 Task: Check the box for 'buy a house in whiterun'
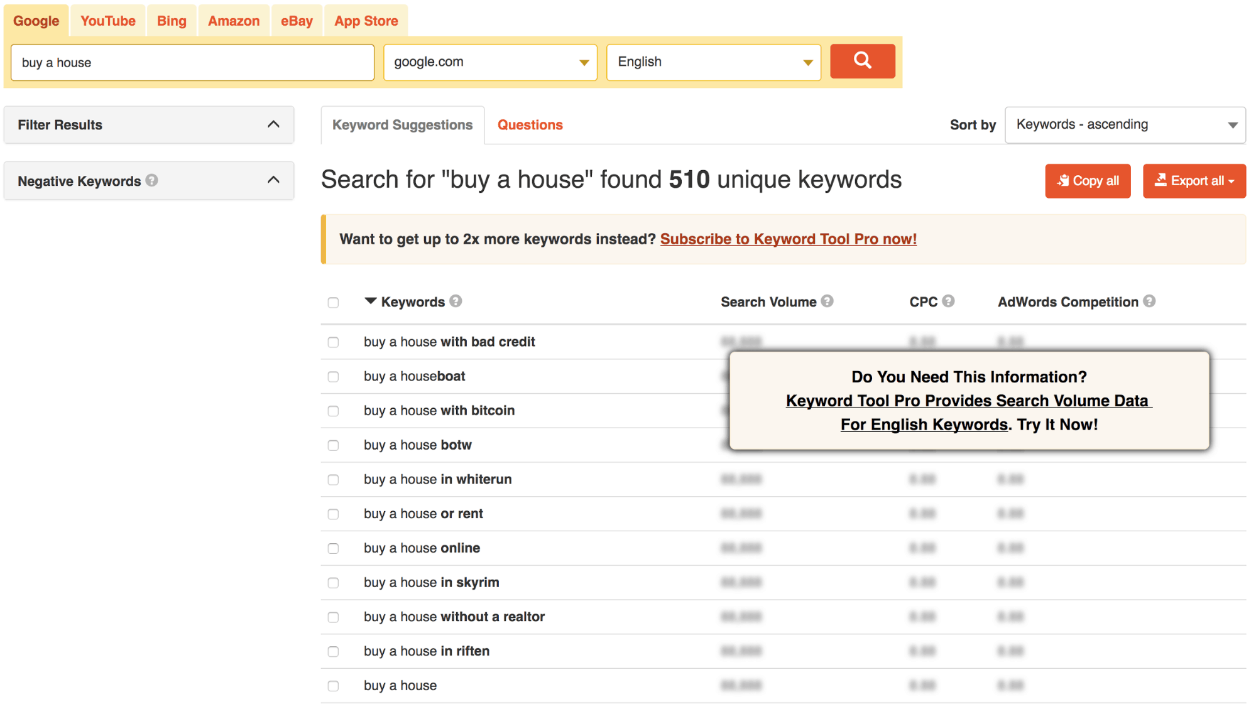[333, 480]
